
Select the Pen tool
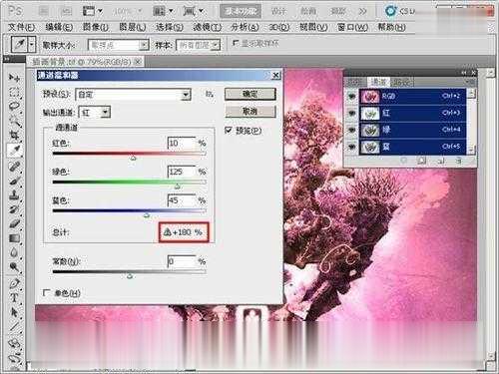point(14,283)
